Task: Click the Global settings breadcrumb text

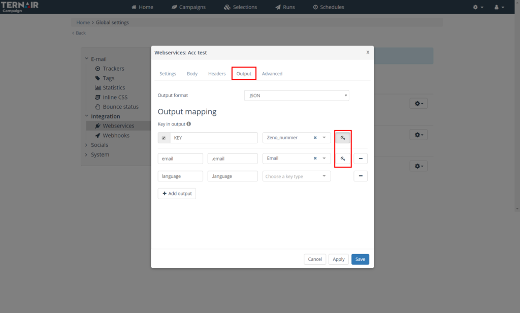Action: pos(112,22)
